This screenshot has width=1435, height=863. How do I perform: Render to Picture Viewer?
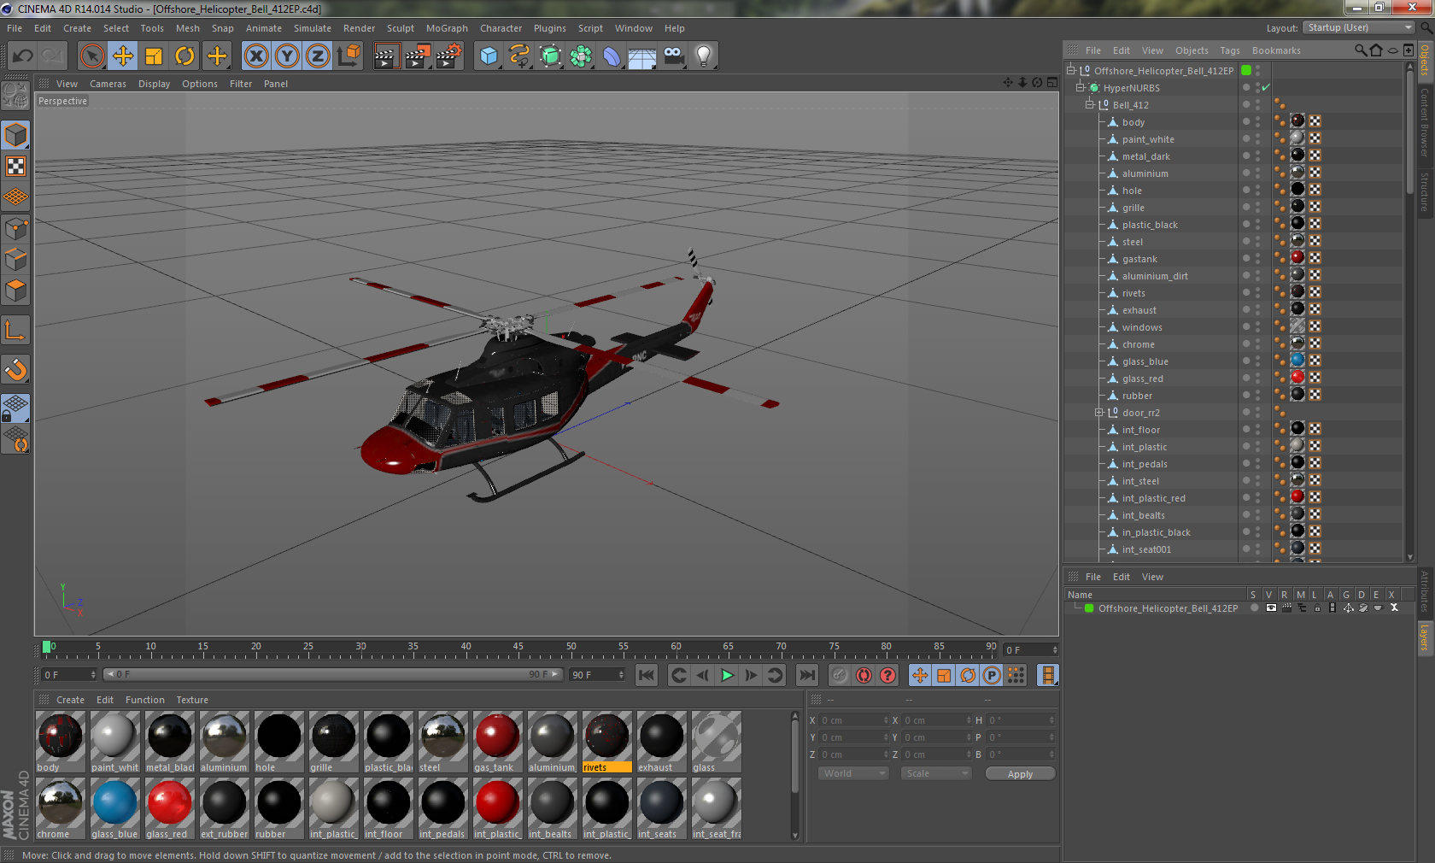[417, 56]
